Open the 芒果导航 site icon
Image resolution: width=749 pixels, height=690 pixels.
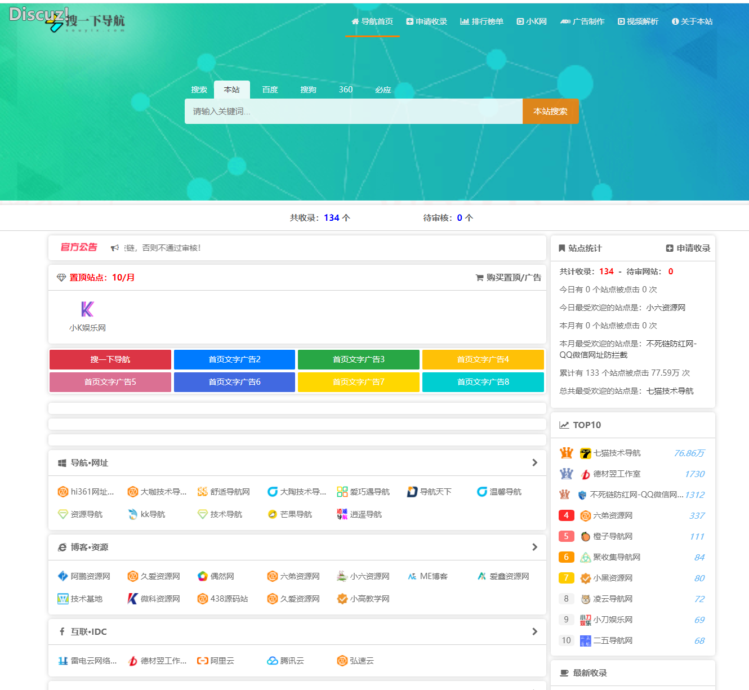point(273,514)
